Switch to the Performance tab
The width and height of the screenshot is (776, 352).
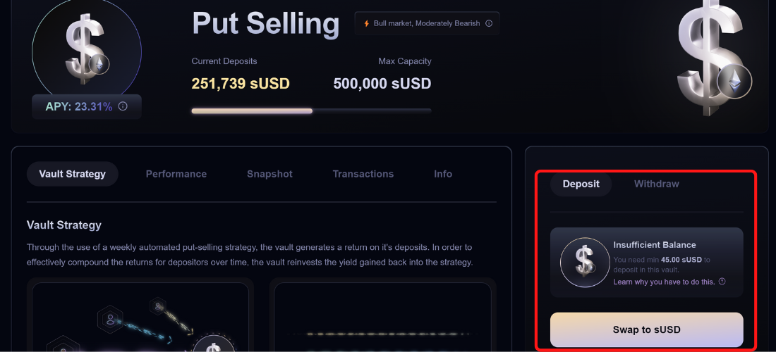[176, 174]
